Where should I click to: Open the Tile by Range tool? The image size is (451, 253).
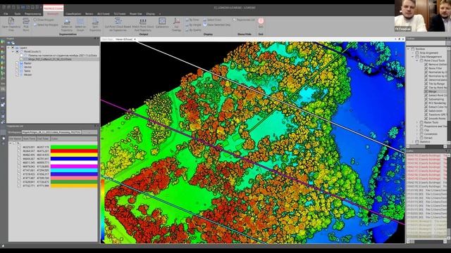click(x=434, y=84)
